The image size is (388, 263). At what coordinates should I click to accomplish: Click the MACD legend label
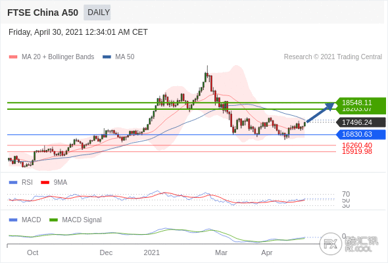tap(32, 220)
